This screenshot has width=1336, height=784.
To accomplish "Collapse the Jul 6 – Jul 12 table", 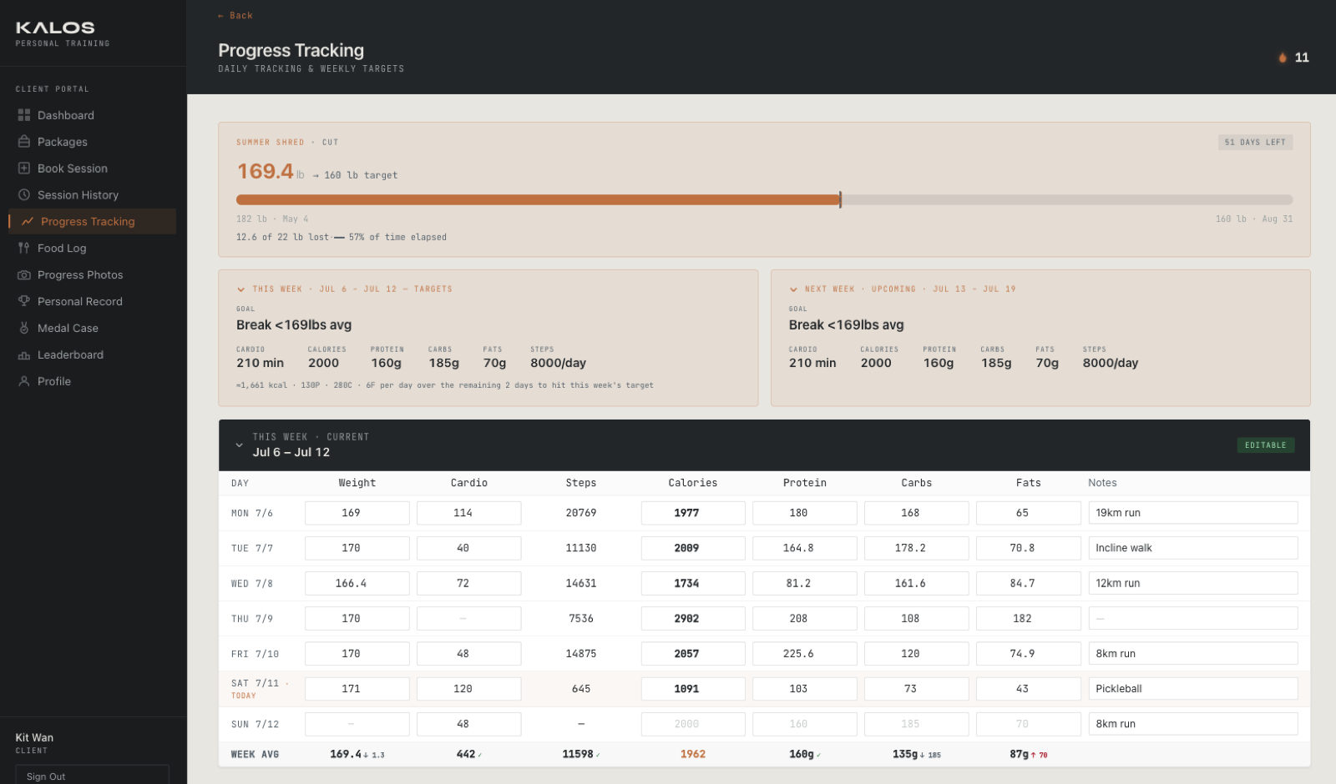I will pyautogui.click(x=240, y=445).
